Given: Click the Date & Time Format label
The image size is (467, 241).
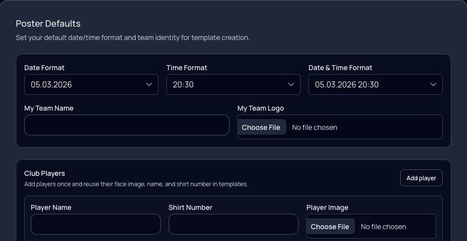Looking at the screenshot, I should (340, 68).
